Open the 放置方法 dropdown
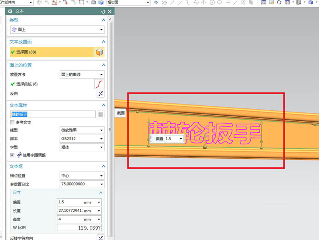 point(82,75)
